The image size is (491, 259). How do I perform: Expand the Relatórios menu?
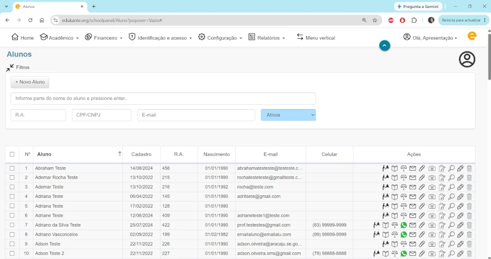pos(267,37)
